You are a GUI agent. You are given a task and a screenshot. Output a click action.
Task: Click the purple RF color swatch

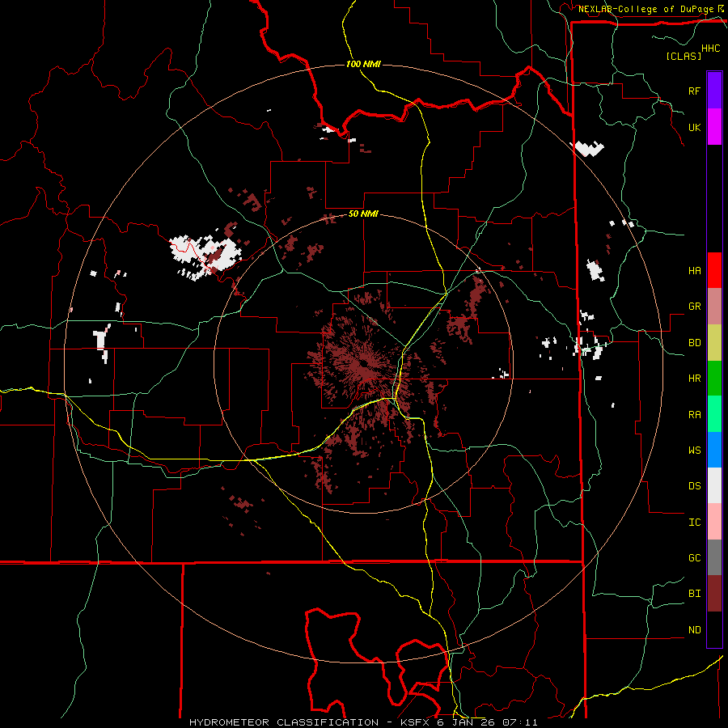(x=714, y=91)
